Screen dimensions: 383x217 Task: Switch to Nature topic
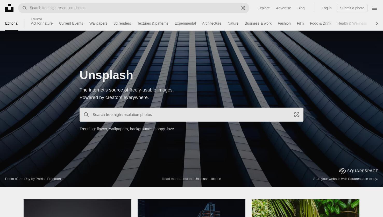[233, 23]
